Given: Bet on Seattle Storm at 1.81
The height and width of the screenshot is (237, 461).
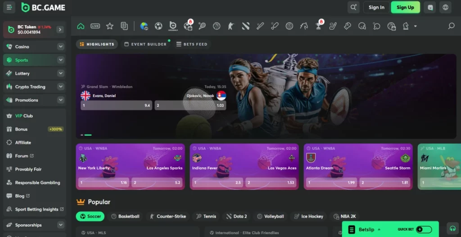Looking at the screenshot, I should [385, 182].
